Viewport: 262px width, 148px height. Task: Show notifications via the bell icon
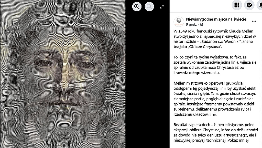[x=260, y=5]
